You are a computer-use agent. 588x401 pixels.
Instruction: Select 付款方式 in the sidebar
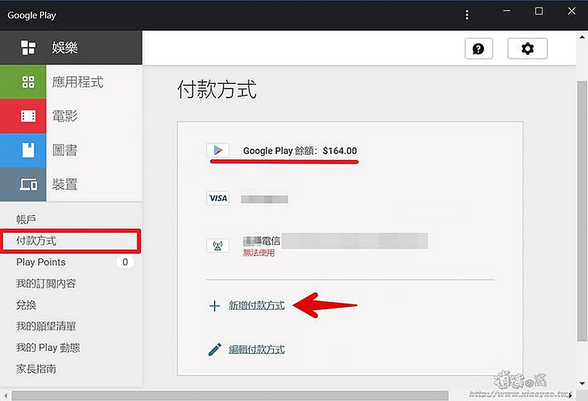click(x=71, y=241)
